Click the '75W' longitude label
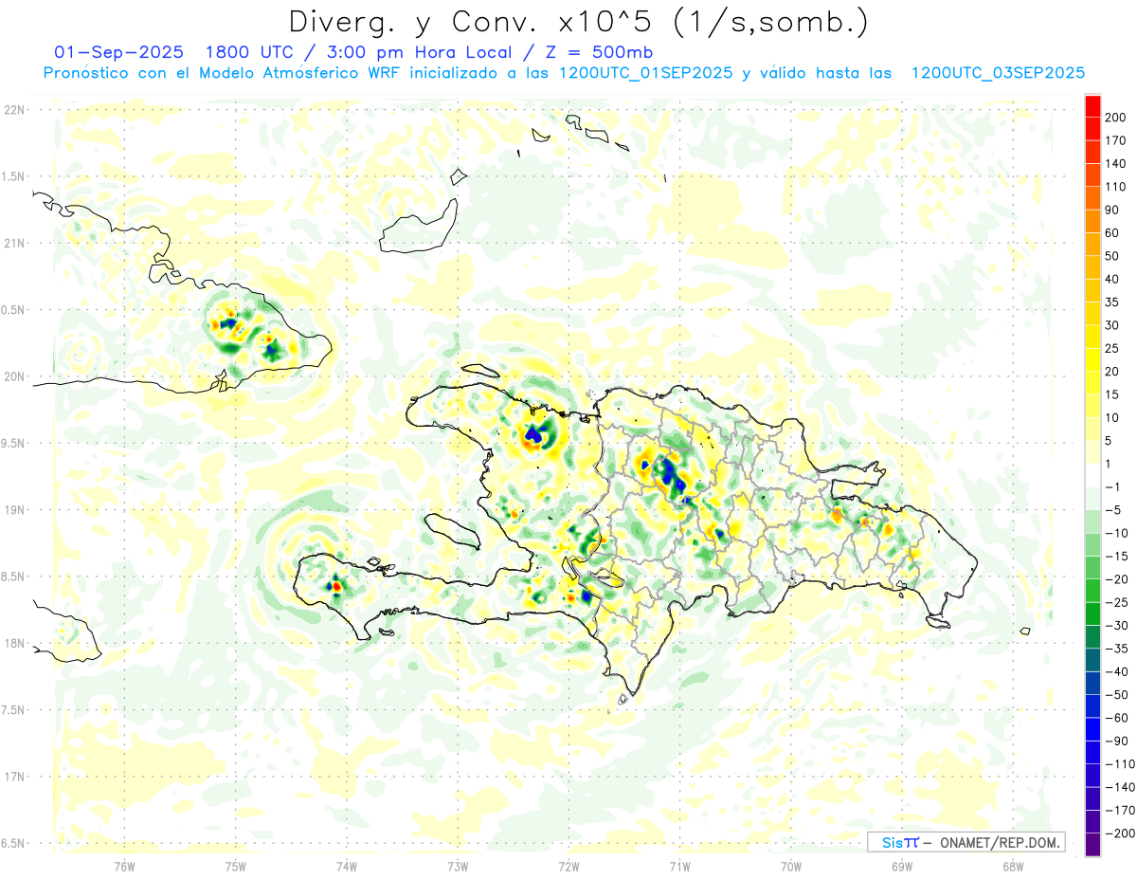 [236, 866]
